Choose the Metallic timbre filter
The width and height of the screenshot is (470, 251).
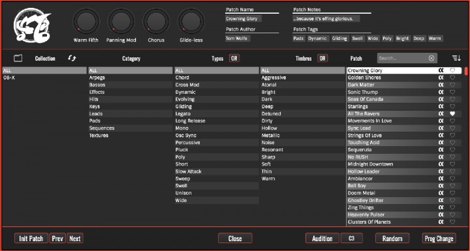tap(303, 136)
